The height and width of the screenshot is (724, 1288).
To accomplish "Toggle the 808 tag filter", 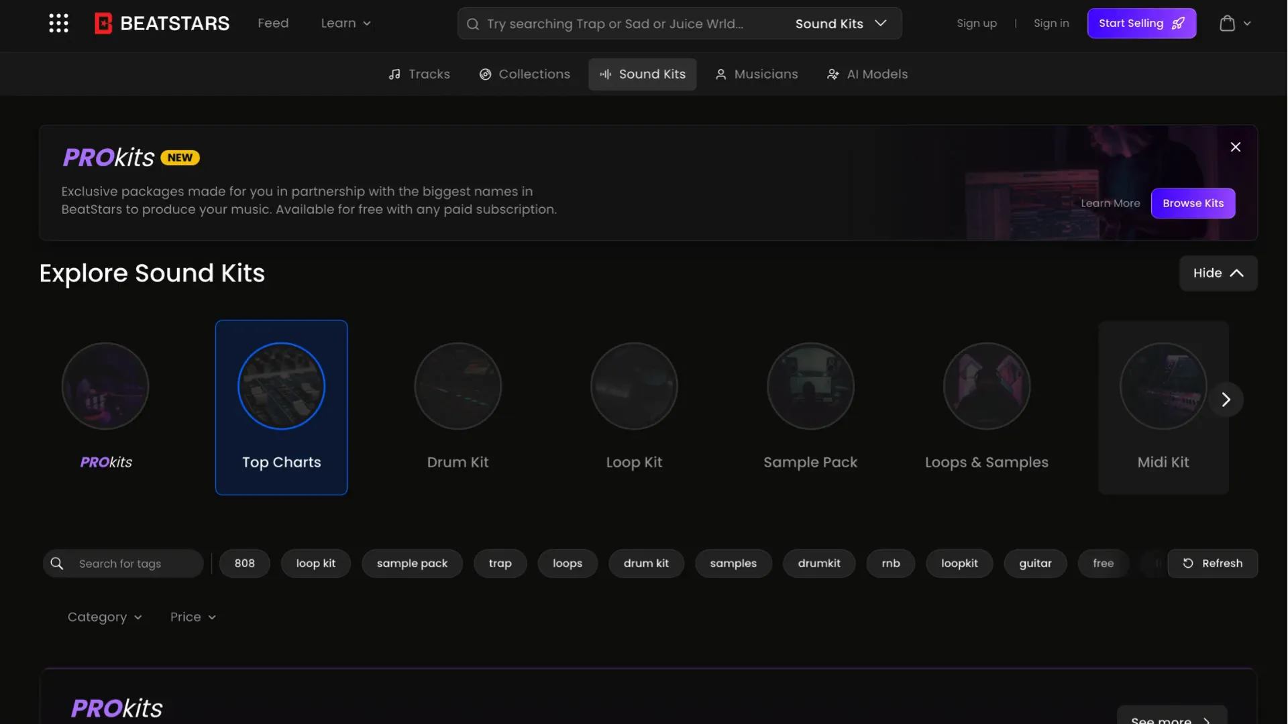I will (x=245, y=564).
